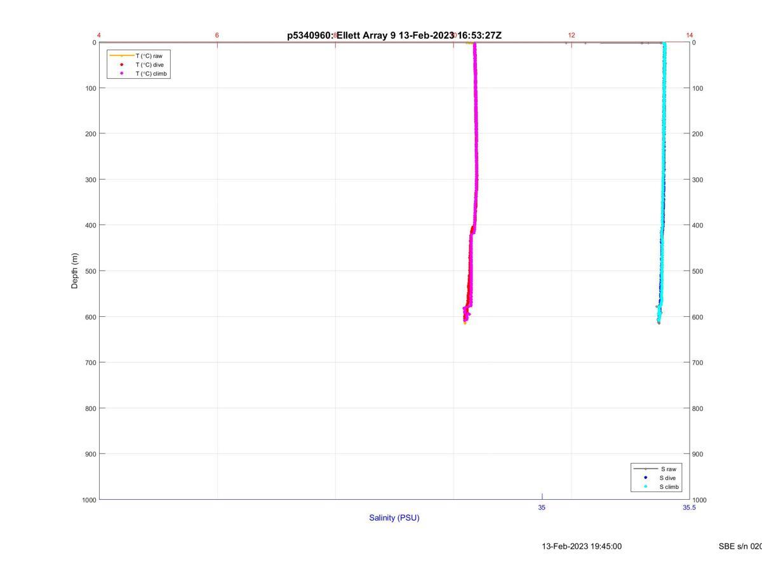The image size is (762, 562).
Task: Click the '500' depth tick nearest the Depth (m) label
Action: pyautogui.click(x=91, y=271)
